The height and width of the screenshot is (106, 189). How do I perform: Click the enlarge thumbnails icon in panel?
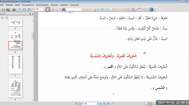[x=2, y=18]
